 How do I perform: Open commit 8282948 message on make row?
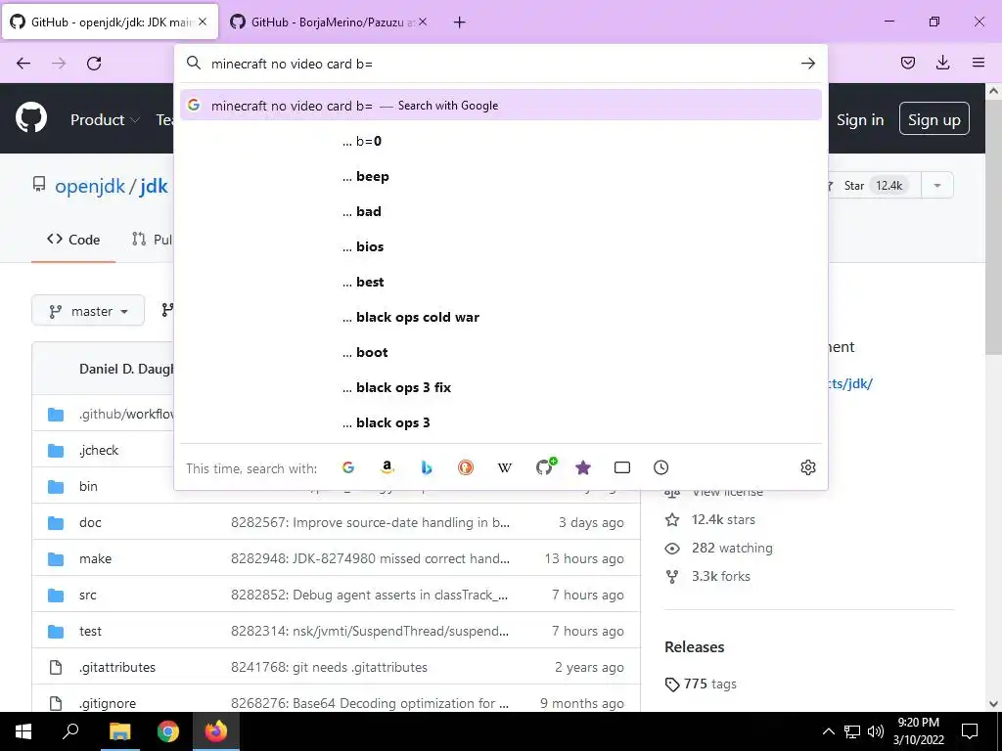point(370,558)
